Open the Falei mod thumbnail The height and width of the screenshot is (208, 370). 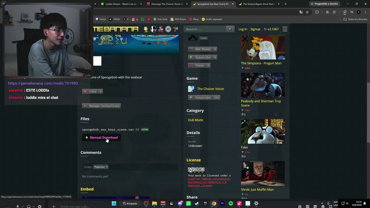[x=263, y=131]
